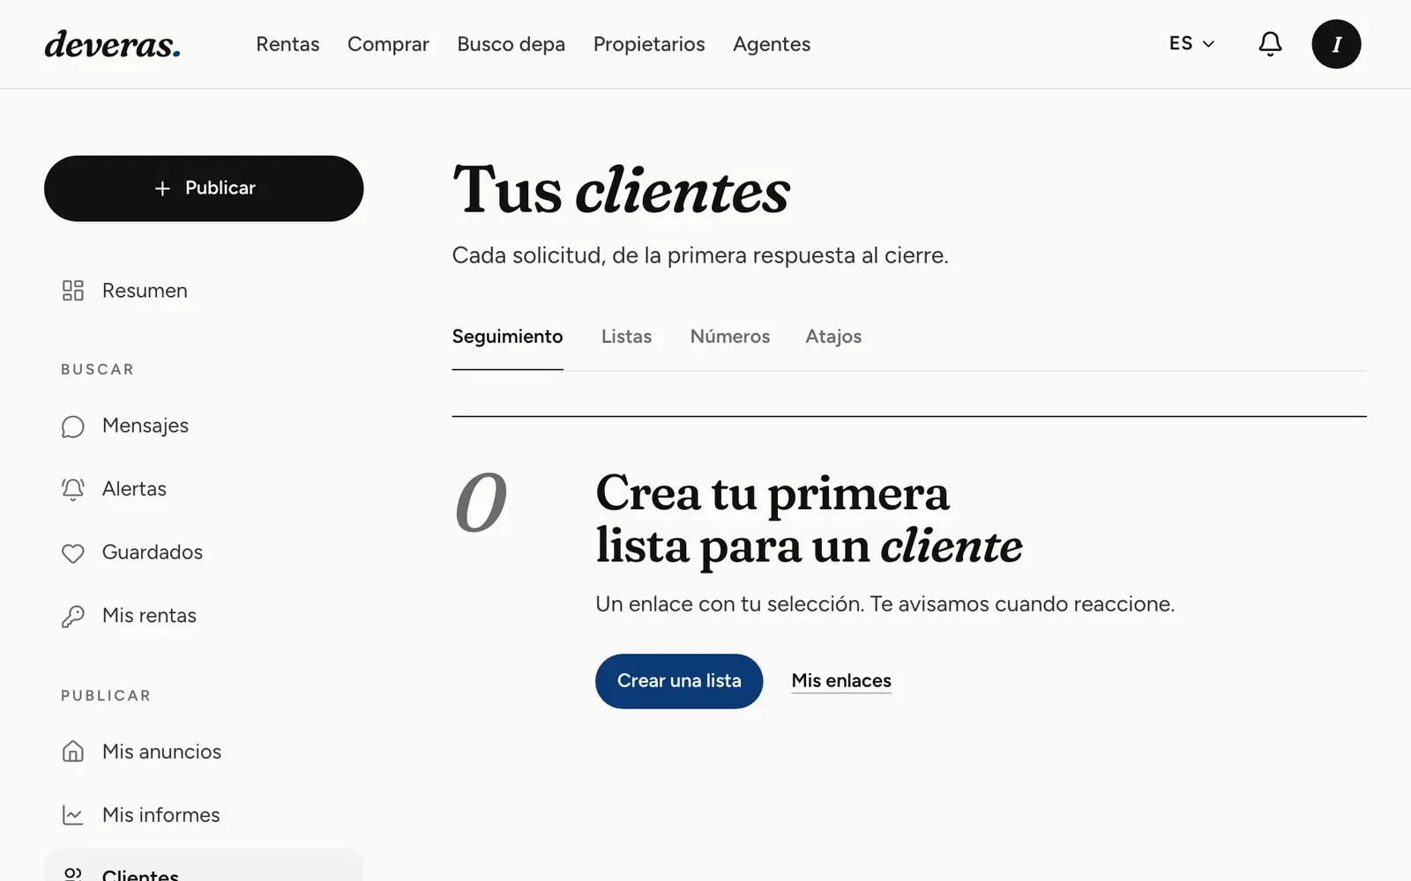This screenshot has width=1411, height=881.
Task: Open Propietarios in top navigation
Action: [x=649, y=44]
